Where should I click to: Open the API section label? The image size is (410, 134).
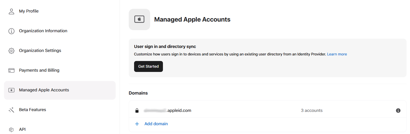tap(22, 129)
